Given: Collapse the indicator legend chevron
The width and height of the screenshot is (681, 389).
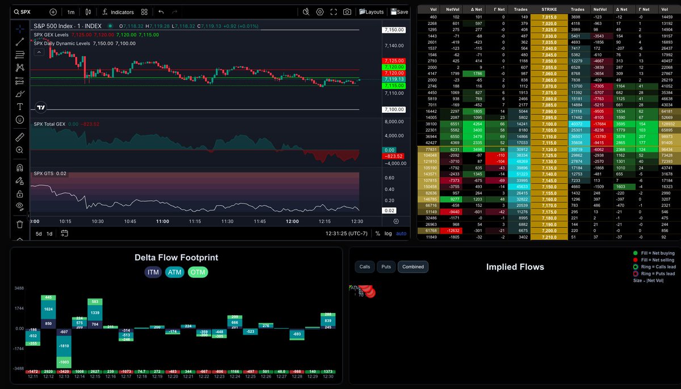Looking at the screenshot, I should tap(40, 52).
